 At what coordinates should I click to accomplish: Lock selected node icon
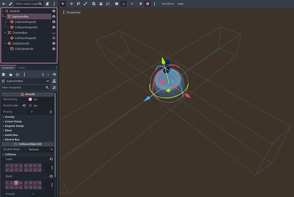click(101, 4)
